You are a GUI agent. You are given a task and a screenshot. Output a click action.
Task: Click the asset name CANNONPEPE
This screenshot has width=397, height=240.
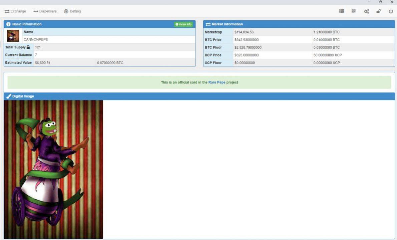[36, 39]
